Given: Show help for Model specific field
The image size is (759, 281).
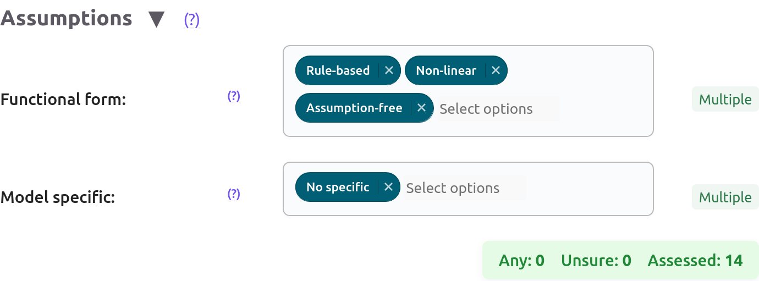Looking at the screenshot, I should pyautogui.click(x=234, y=194).
